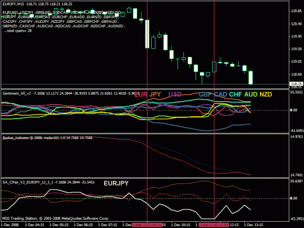Click the 120.40 price axis label
The image size is (304, 228).
[296, 24]
